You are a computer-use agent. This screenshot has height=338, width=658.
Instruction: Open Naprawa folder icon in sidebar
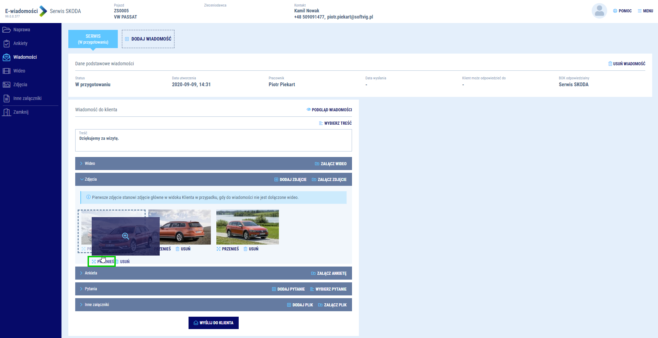tap(7, 30)
